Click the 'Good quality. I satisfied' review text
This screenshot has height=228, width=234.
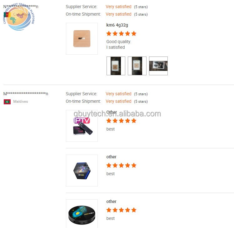119,44
